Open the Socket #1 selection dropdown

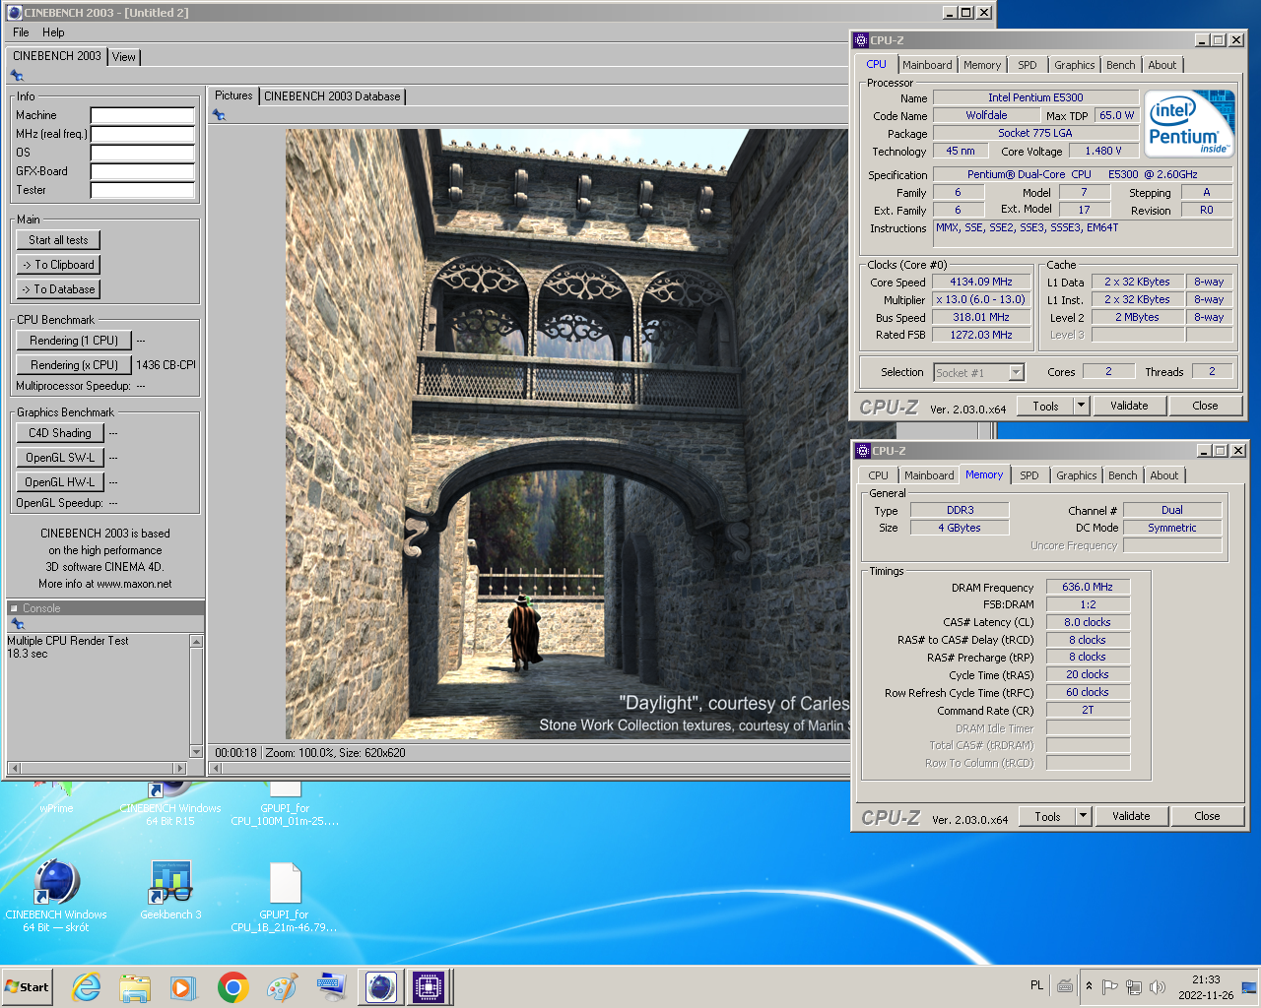pos(979,373)
